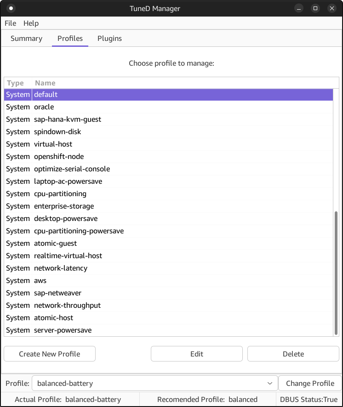
Task: Select the atomic-host profile
Action: 168,318
